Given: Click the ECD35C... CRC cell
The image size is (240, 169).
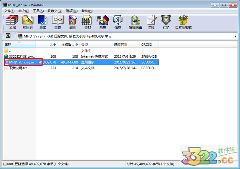Looking at the screenshot, I should pos(149,62).
